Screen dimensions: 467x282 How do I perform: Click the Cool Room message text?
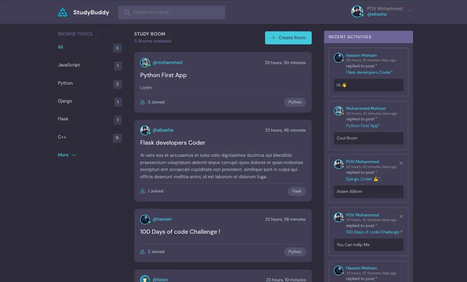click(347, 138)
